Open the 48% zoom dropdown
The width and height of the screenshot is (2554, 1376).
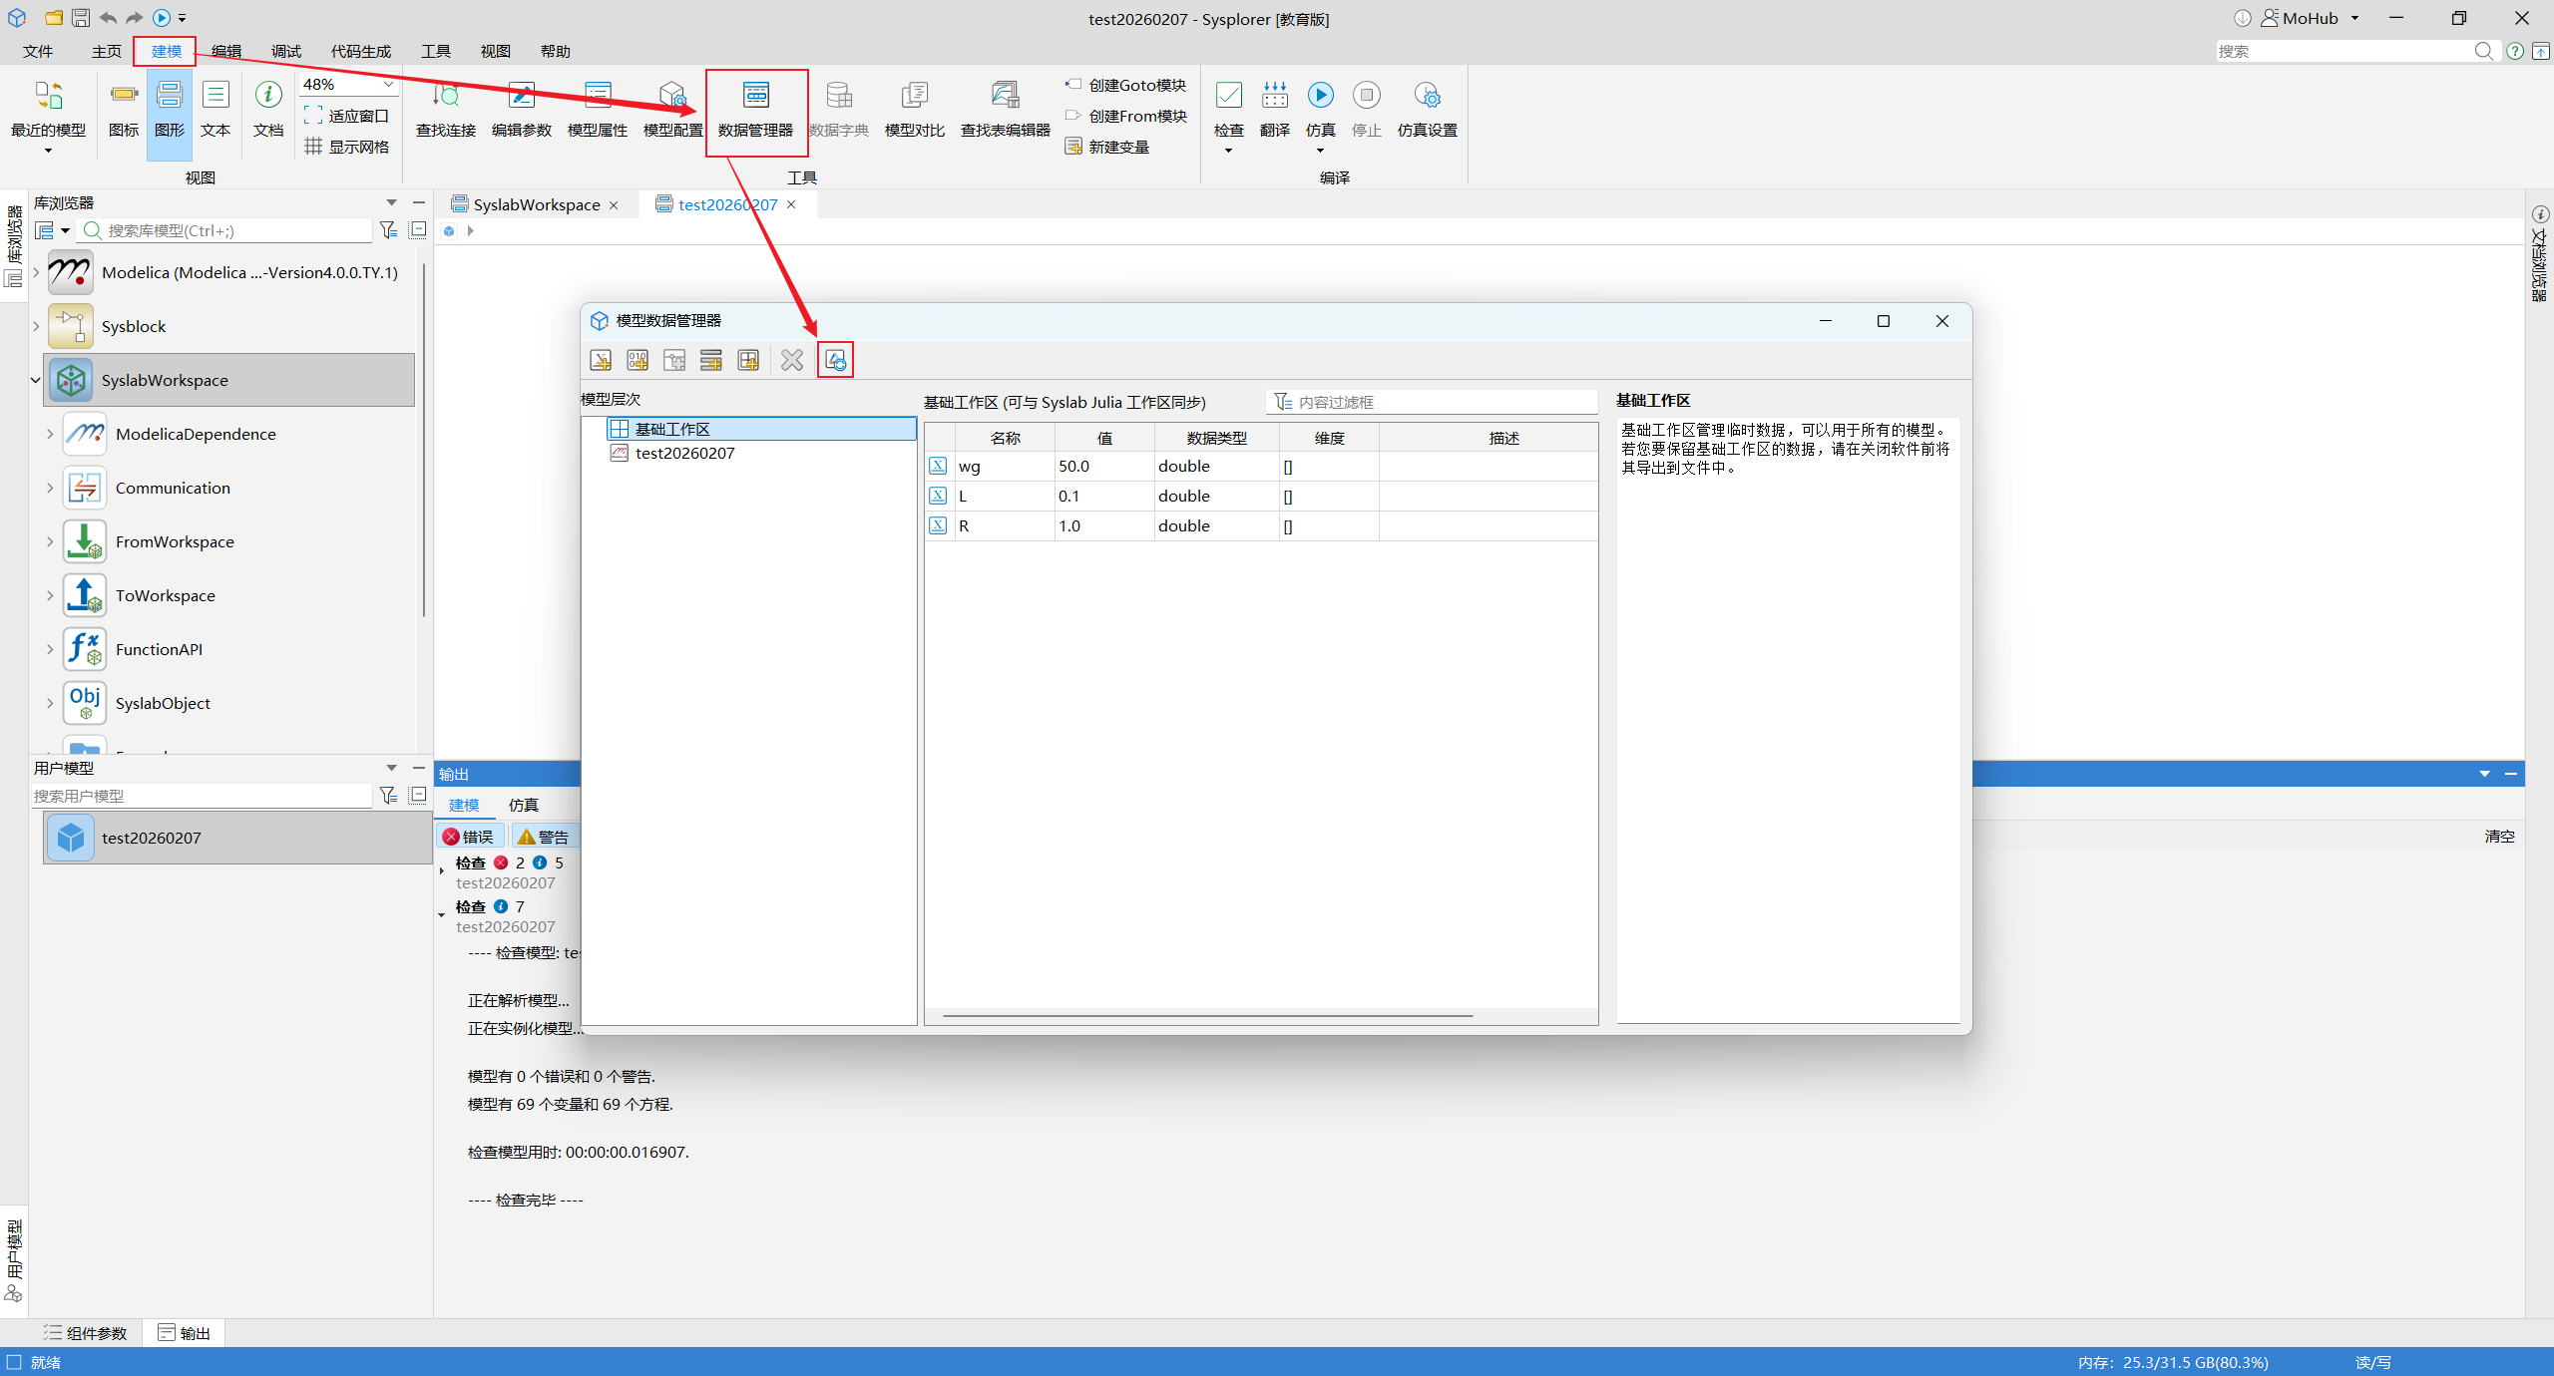[389, 85]
